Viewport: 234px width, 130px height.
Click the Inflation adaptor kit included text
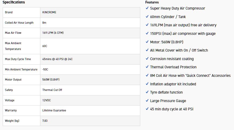pos(173,84)
